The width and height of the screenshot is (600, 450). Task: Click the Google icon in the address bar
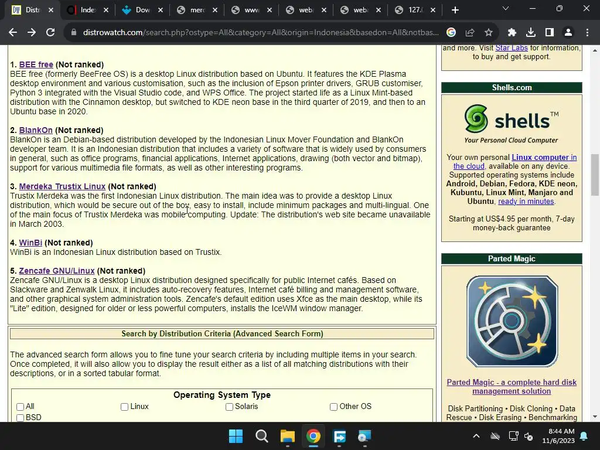click(451, 33)
